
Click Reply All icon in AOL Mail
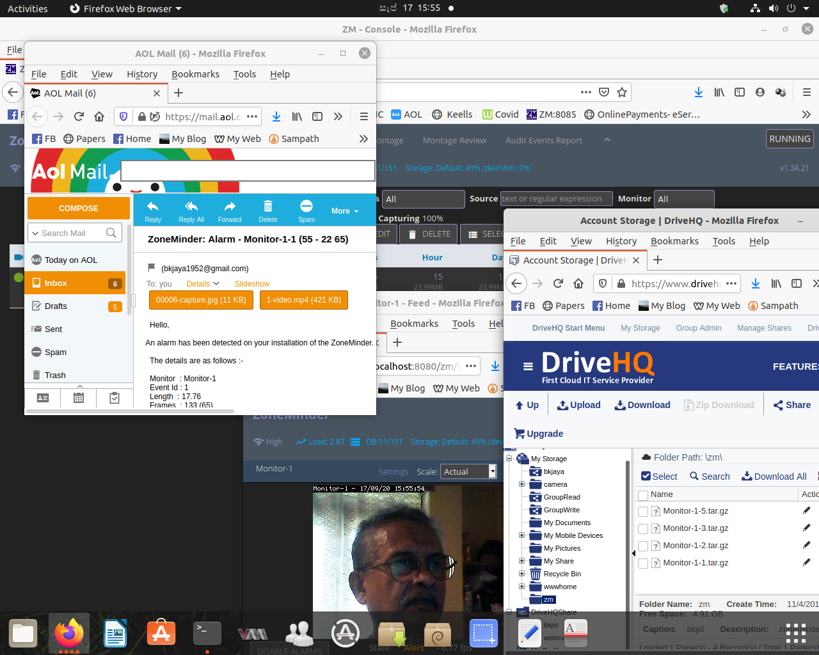(191, 211)
